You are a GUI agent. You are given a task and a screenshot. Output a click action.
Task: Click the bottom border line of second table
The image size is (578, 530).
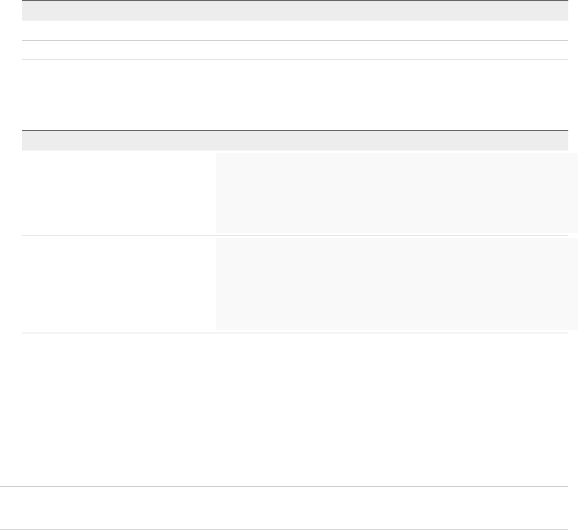pyautogui.click(x=295, y=333)
